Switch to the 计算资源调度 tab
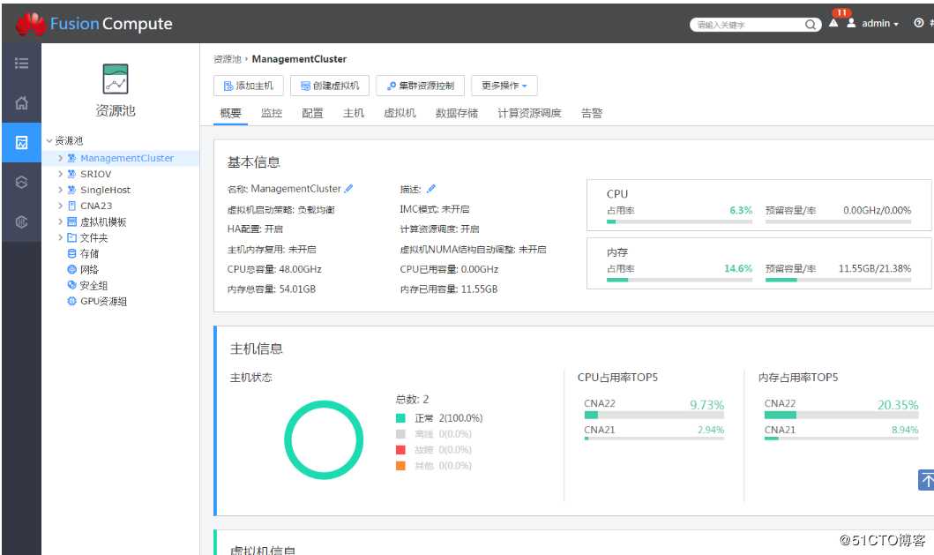934x555 pixels. click(529, 113)
